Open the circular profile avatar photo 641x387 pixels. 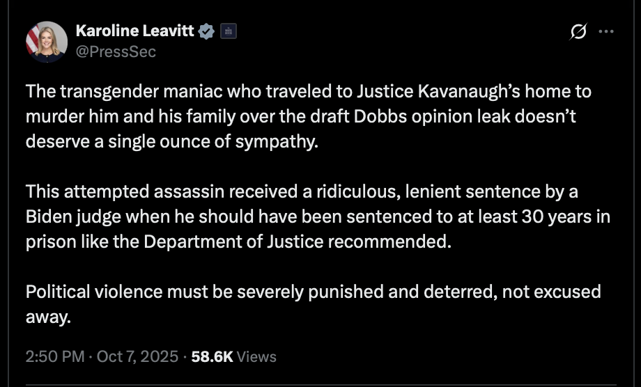[x=47, y=42]
